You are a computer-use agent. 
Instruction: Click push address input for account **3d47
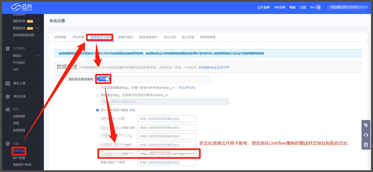pyautogui.click(x=167, y=145)
